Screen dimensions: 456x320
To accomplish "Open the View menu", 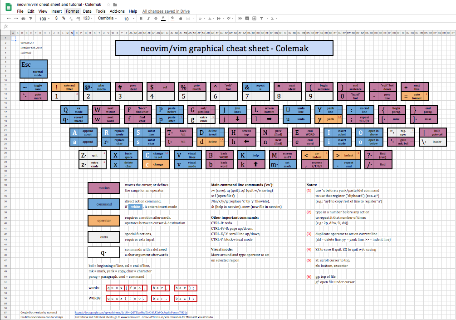I will (x=43, y=11).
